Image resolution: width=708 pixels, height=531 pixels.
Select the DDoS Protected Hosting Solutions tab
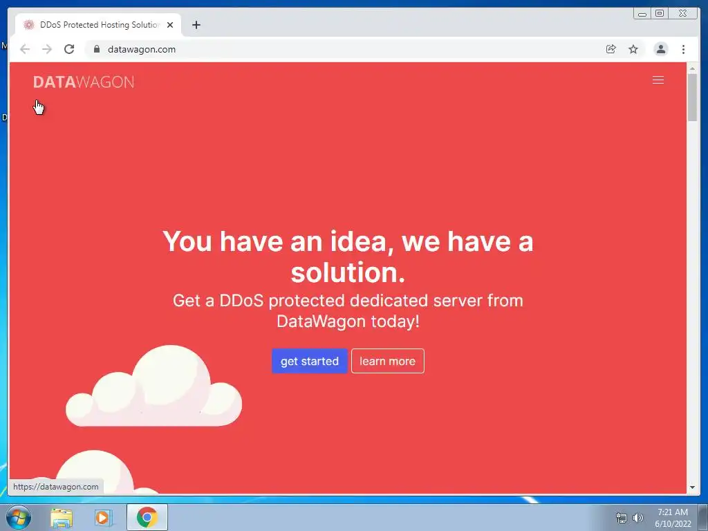(98, 25)
